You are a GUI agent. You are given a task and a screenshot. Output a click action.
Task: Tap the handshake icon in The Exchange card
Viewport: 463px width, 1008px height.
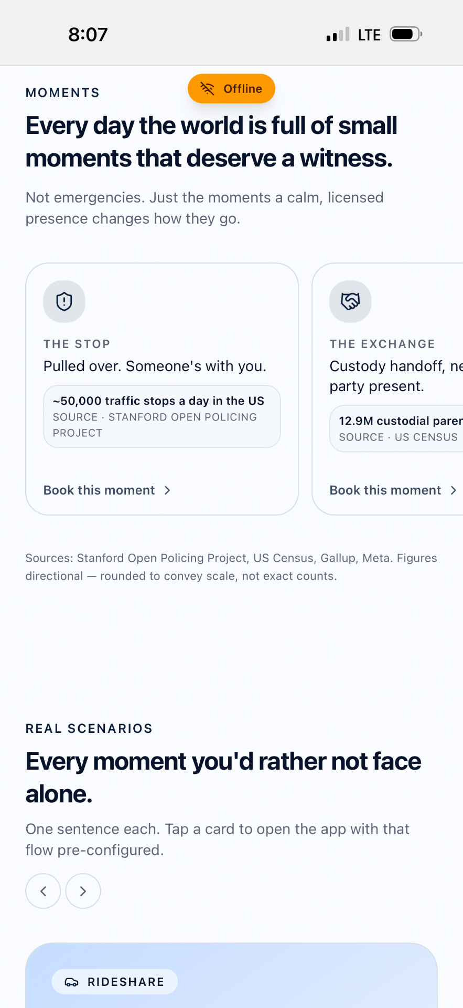point(350,301)
